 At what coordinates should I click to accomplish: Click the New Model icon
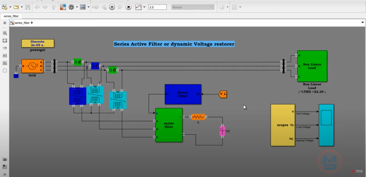click(4, 7)
